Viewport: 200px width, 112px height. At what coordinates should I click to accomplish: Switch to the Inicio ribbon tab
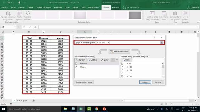point(13,7)
